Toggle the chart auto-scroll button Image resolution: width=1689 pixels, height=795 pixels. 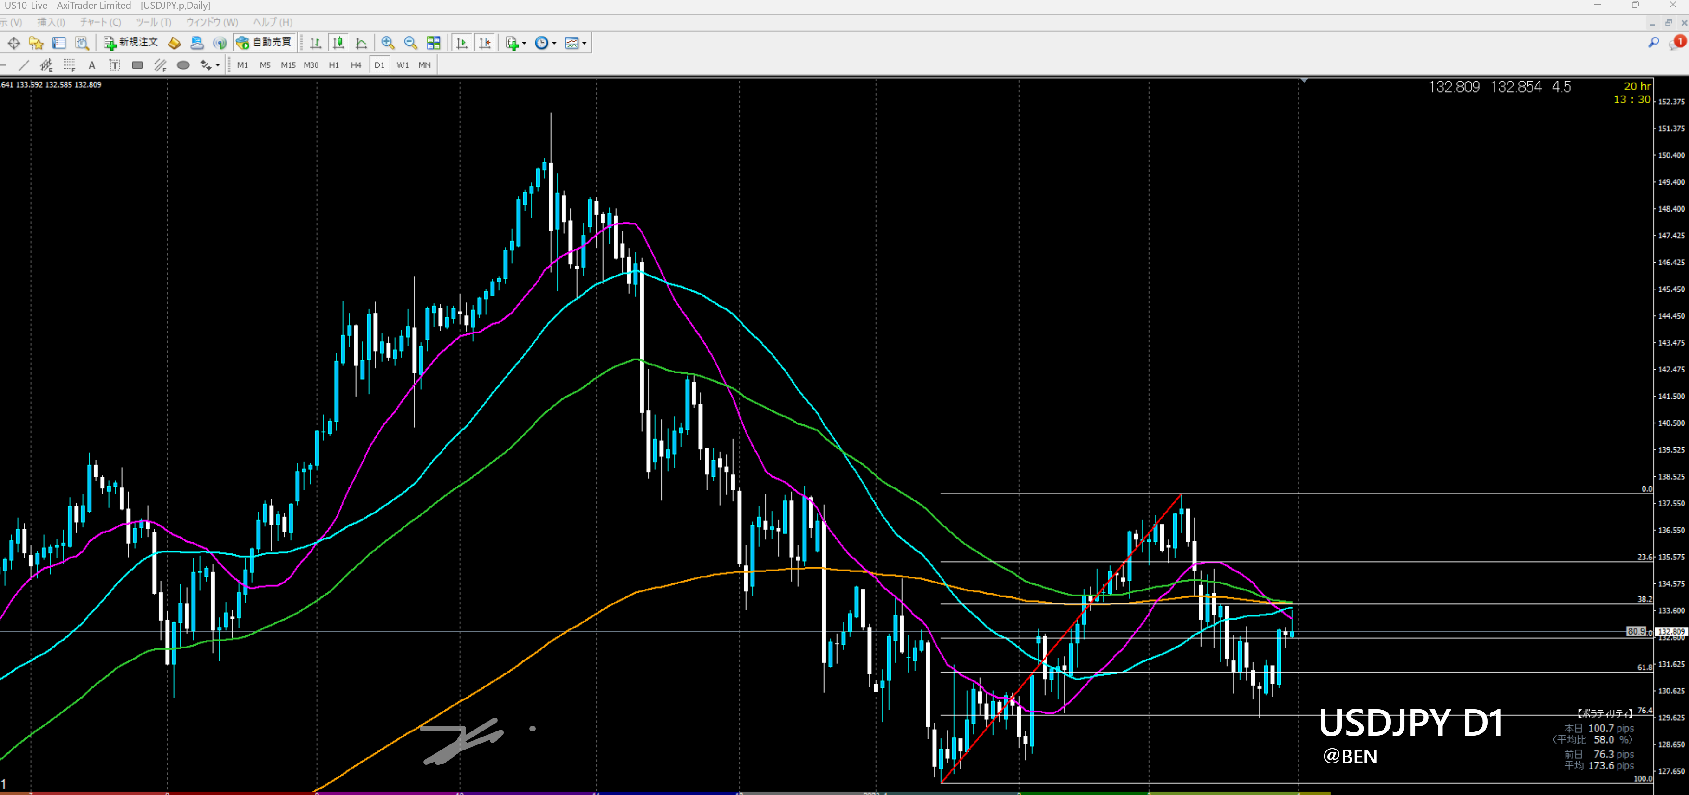pyautogui.click(x=461, y=43)
